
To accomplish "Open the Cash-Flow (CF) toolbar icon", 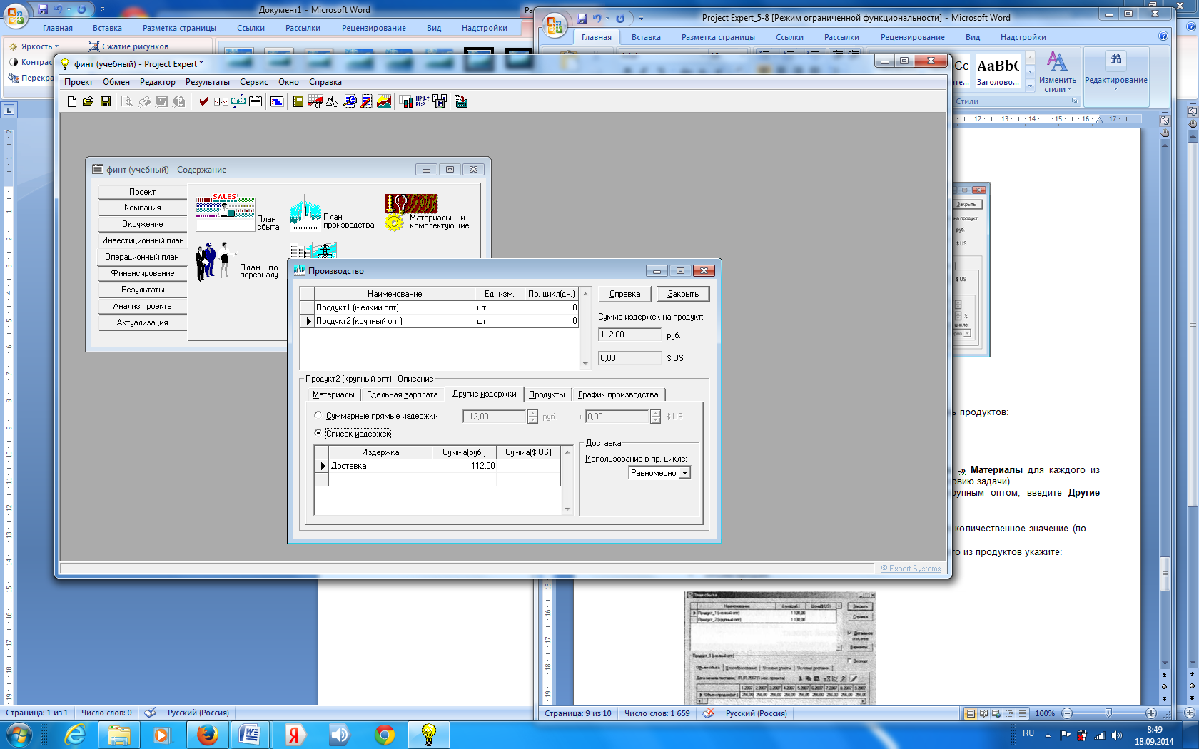I will click(315, 102).
